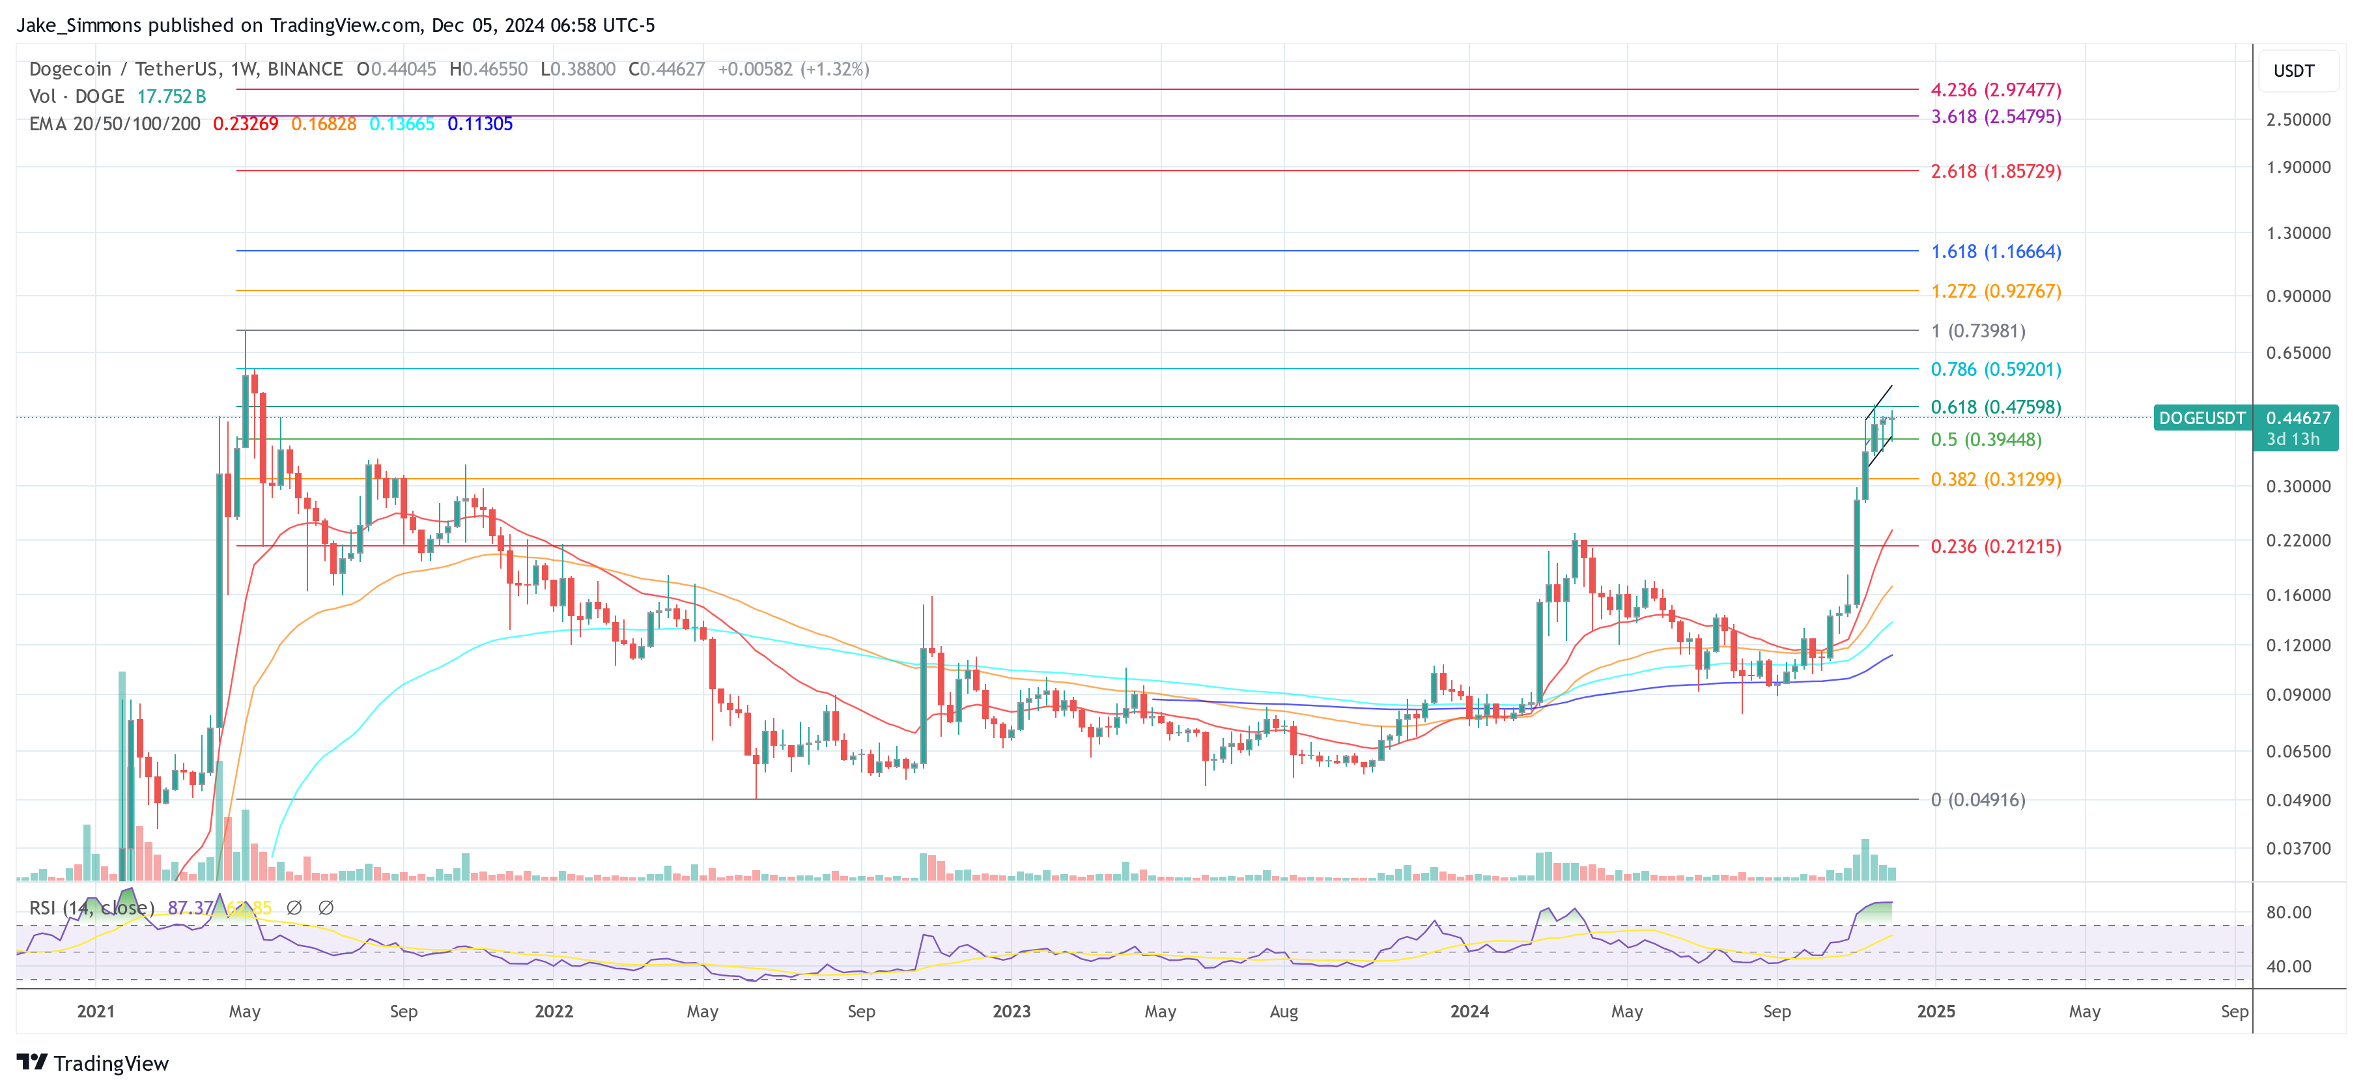Select the Vol · DOGE volume label
2363x1091 pixels.
tap(77, 96)
